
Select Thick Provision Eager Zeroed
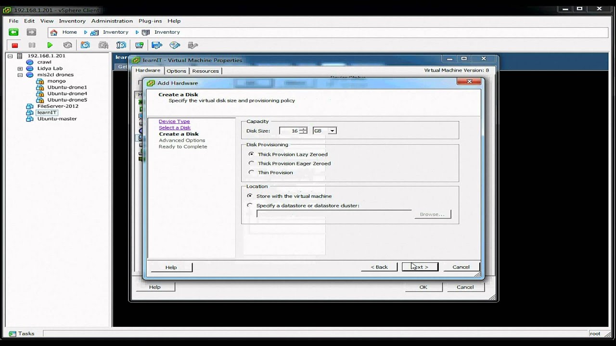click(251, 163)
